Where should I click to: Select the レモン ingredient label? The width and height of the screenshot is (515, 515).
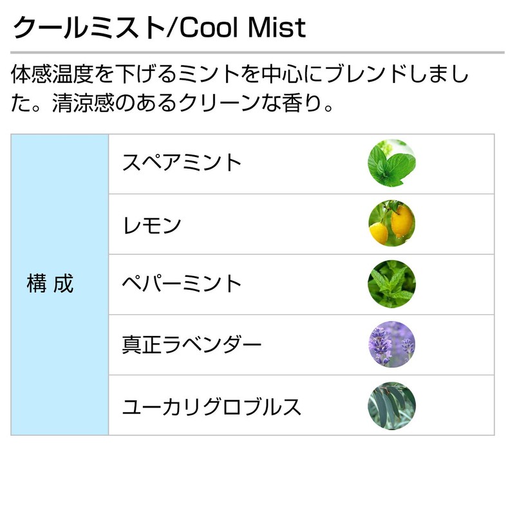click(x=152, y=224)
